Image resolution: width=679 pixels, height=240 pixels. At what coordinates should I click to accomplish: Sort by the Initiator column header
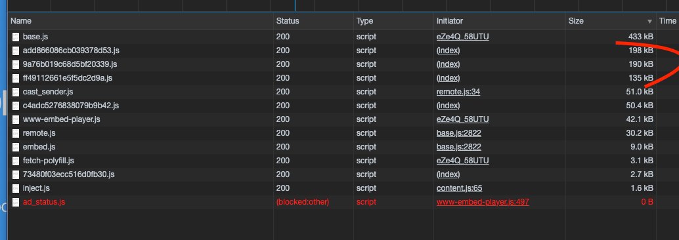point(499,21)
